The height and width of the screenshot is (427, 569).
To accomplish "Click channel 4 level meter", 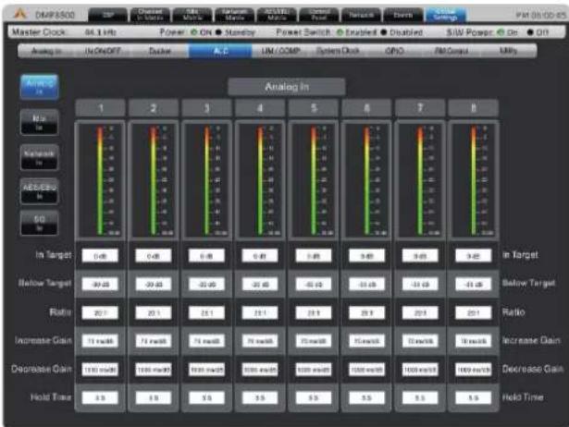I will [260, 180].
